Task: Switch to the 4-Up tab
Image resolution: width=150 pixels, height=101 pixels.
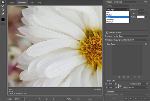Action: point(39,3)
